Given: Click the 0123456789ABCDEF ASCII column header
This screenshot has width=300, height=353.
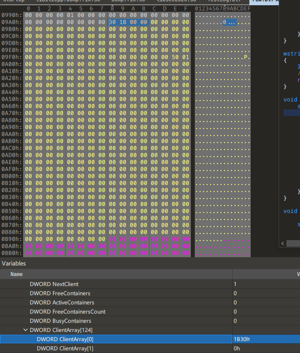Looking at the screenshot, I should (x=223, y=9).
